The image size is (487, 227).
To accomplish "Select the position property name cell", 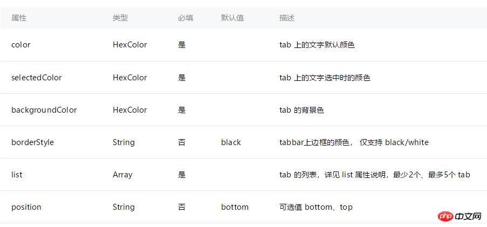I will [26, 207].
